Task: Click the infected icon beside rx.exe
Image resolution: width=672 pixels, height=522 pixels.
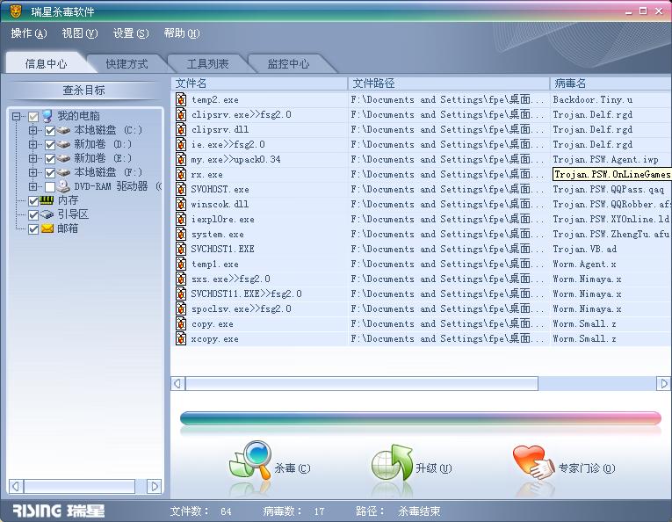Action: click(181, 174)
